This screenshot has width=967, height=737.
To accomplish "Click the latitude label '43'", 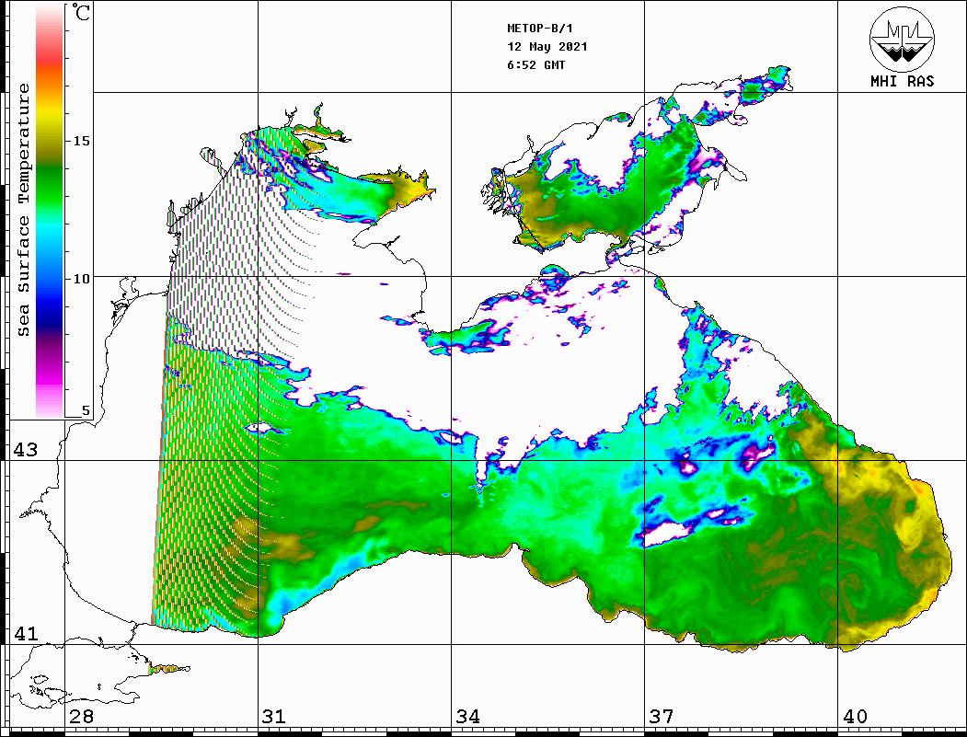I will coord(26,450).
